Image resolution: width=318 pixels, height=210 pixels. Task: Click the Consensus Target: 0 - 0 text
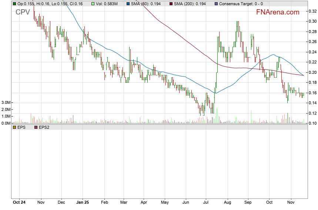tap(241, 3)
